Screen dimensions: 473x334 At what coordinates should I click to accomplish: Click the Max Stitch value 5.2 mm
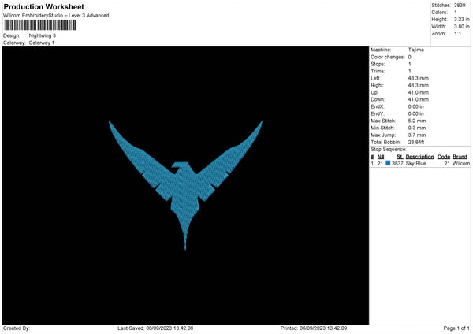[x=417, y=121]
